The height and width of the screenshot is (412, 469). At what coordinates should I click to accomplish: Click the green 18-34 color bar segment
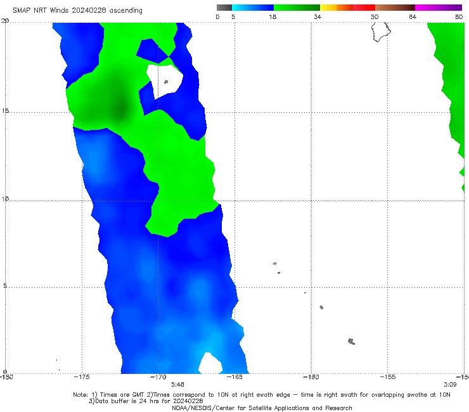coord(297,8)
